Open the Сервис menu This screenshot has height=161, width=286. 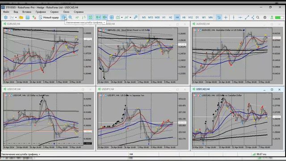[55, 12]
